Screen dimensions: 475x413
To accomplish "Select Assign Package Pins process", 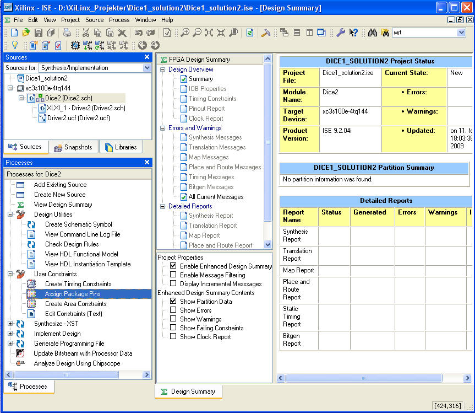I will tap(73, 294).
